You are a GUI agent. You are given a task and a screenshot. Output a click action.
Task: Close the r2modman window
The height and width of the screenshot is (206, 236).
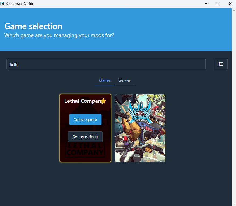click(230, 3)
